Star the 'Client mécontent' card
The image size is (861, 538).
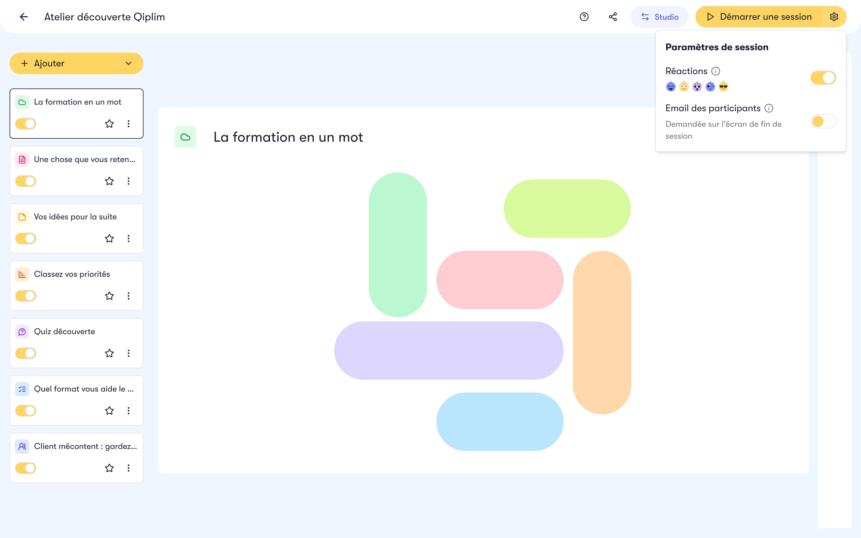tap(109, 468)
